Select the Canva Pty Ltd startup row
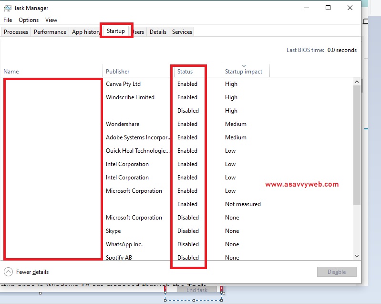This screenshot has width=381, height=304. (x=123, y=84)
